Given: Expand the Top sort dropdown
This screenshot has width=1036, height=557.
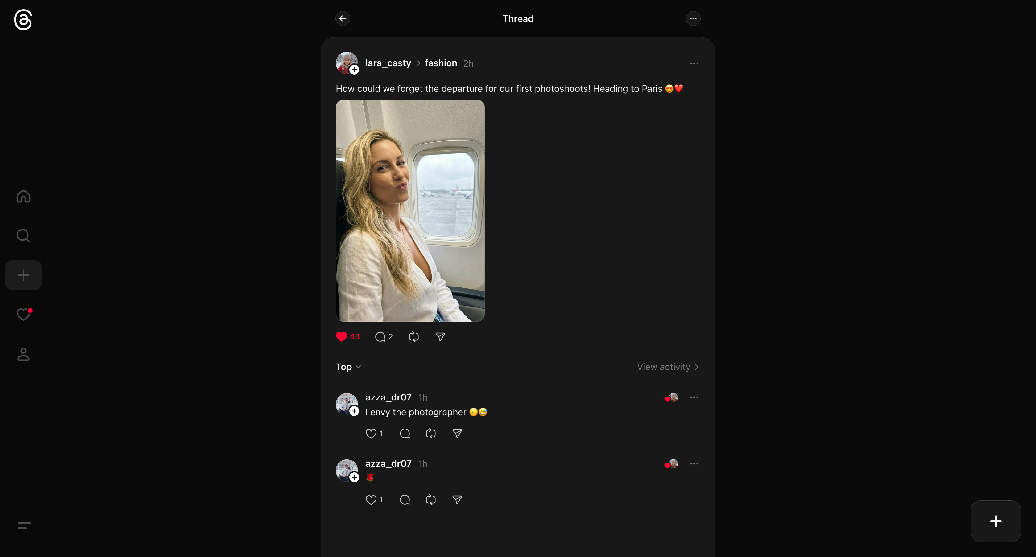Looking at the screenshot, I should click(349, 367).
